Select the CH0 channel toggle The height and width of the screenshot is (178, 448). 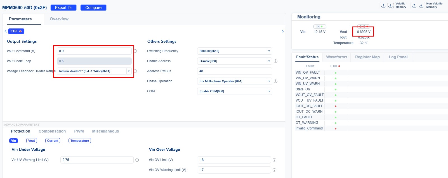16,31
